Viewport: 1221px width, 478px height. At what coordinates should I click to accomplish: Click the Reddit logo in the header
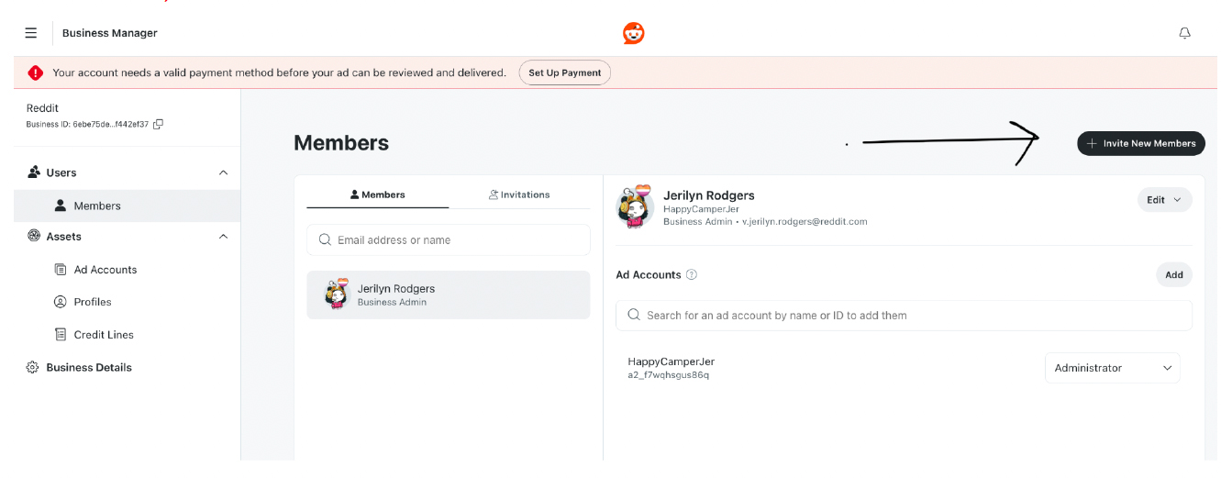point(633,33)
